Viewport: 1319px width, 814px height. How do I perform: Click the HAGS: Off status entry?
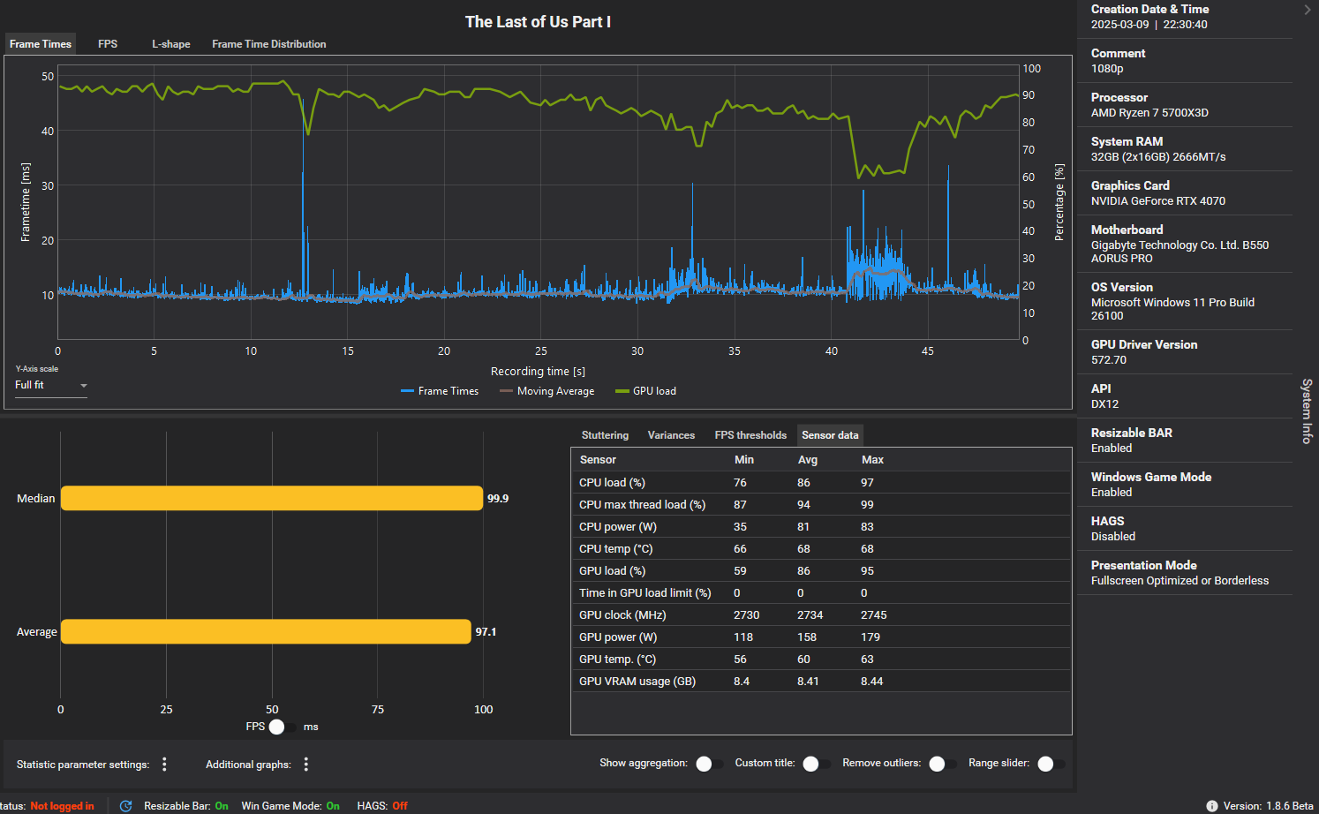(x=382, y=806)
